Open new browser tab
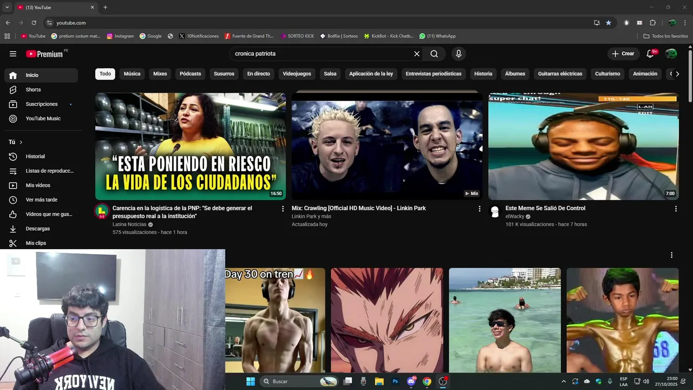This screenshot has height=390, width=693. 105,8
